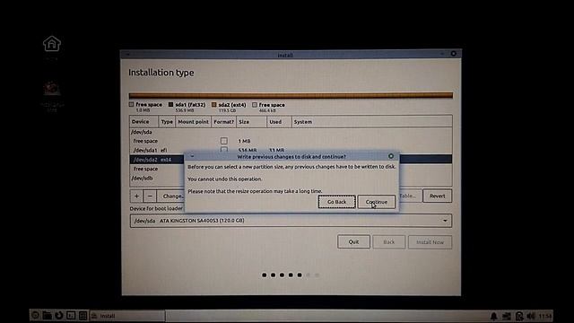Add a partition with the plus button
This screenshot has height=323, width=574.
tap(136, 196)
